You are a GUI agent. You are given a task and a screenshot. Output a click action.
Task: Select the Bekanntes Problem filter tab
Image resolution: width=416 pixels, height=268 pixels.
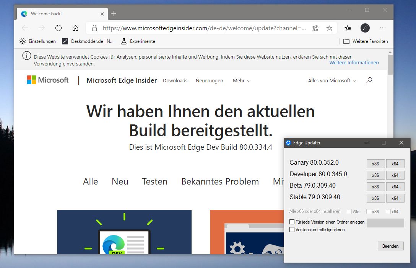220,181
